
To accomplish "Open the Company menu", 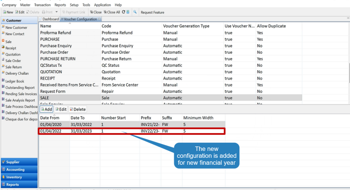I will pos(9,5).
